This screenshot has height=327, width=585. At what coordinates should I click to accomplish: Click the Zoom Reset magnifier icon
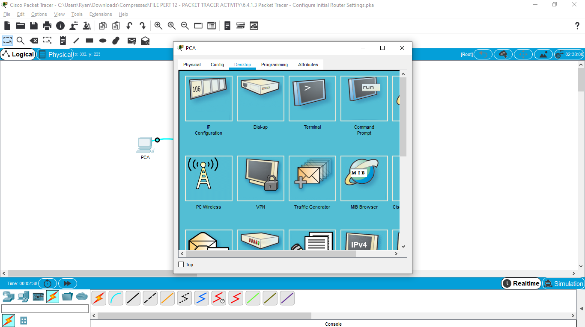[x=172, y=26]
